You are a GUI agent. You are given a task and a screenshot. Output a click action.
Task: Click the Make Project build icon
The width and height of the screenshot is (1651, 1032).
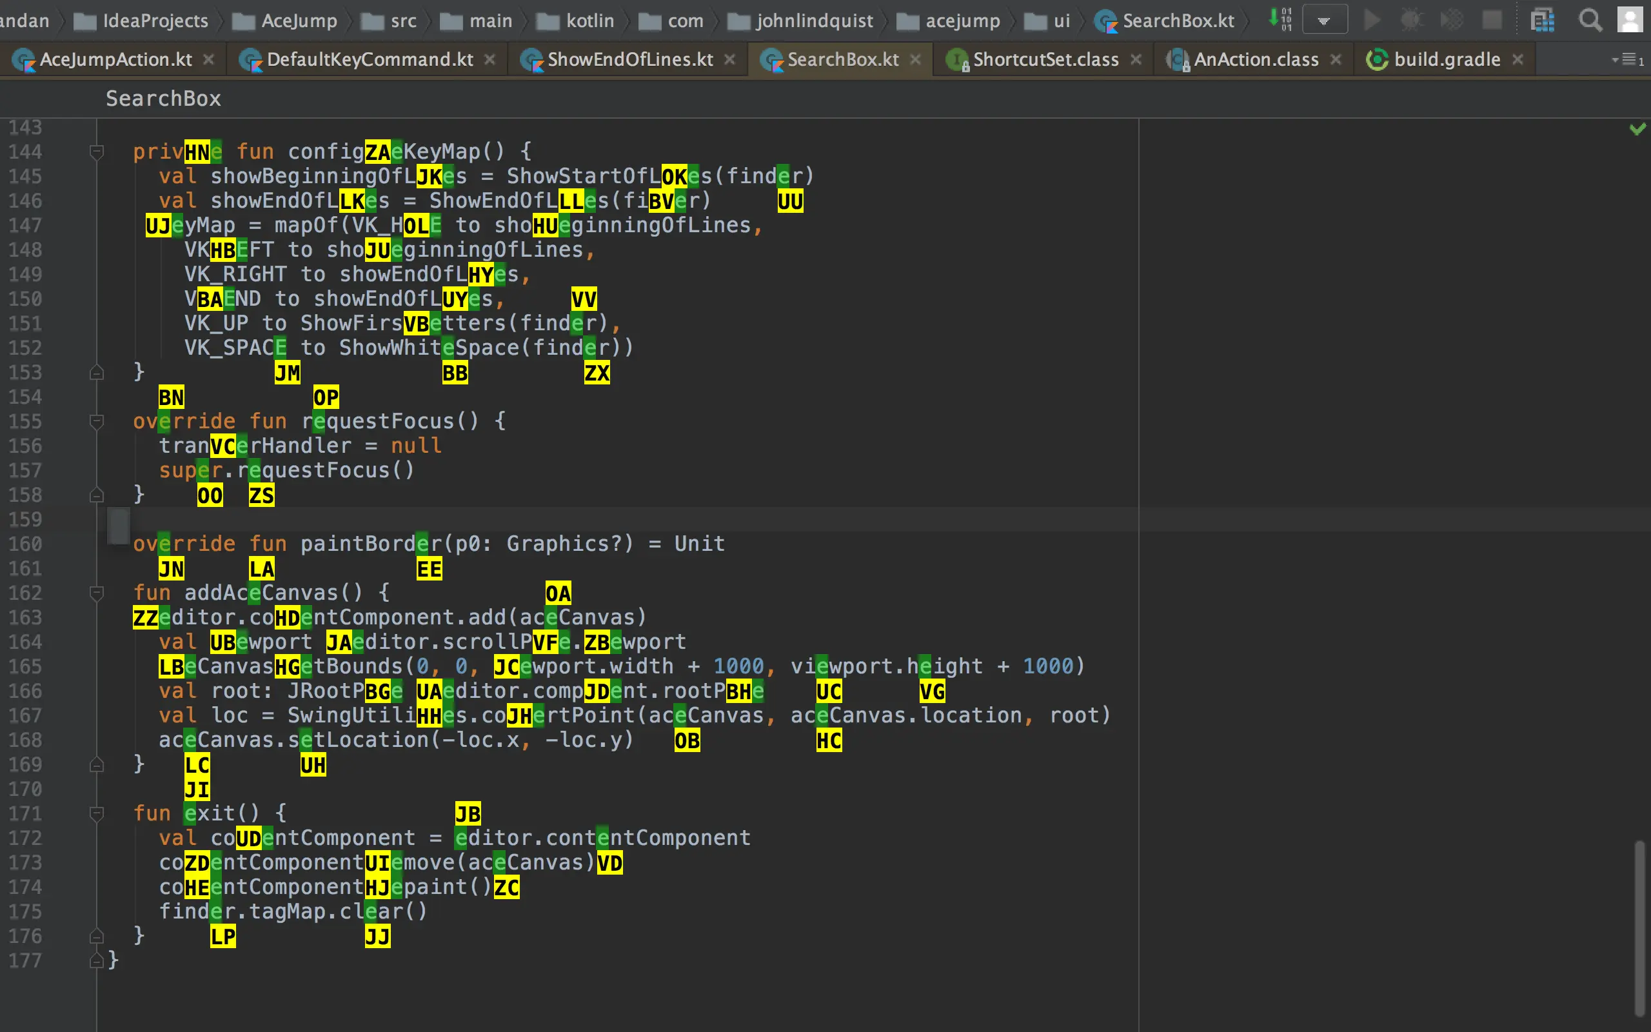pos(1280,19)
